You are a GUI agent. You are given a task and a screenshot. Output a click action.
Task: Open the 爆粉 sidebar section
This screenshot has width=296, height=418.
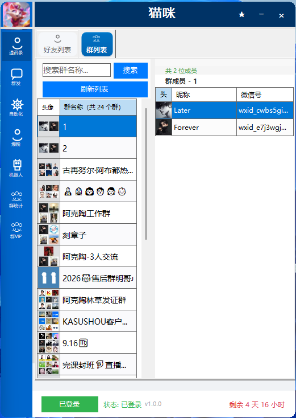click(x=16, y=138)
